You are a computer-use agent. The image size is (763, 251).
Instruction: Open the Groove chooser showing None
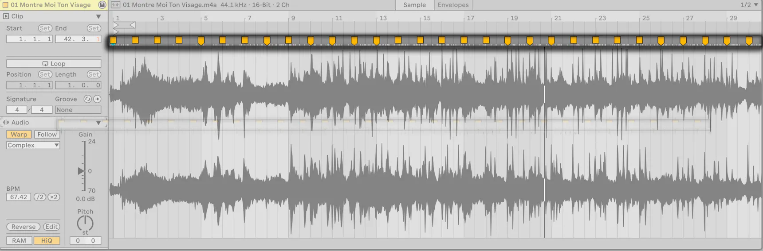(78, 109)
